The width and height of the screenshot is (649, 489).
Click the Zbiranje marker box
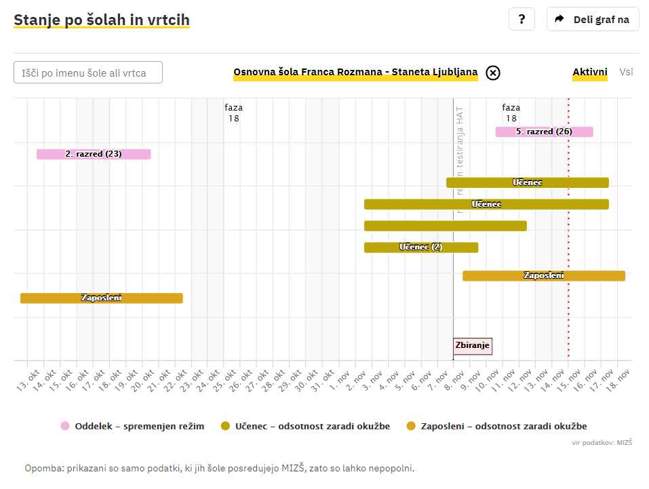click(x=473, y=346)
